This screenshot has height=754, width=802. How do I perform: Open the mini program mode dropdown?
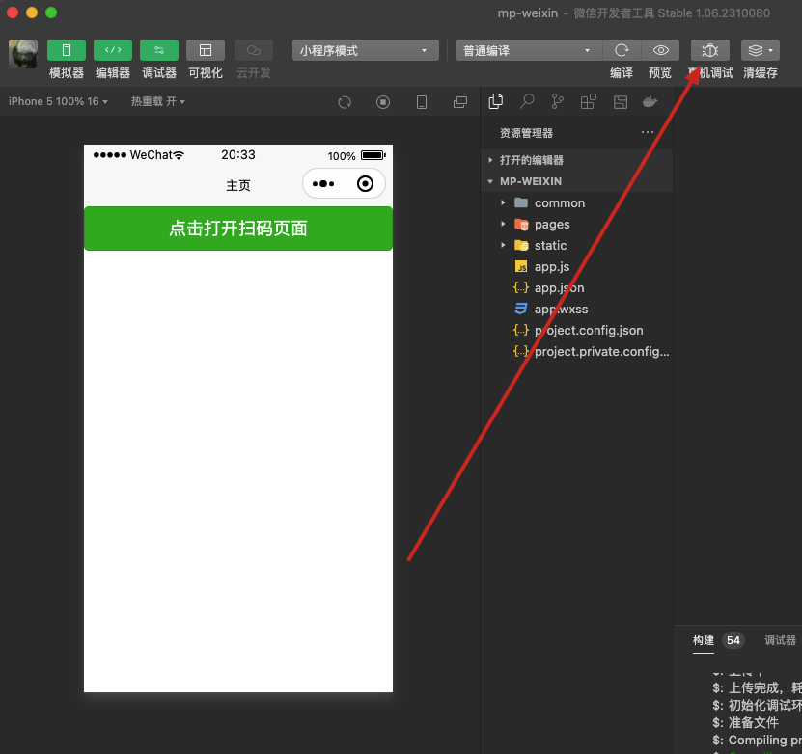tap(365, 50)
